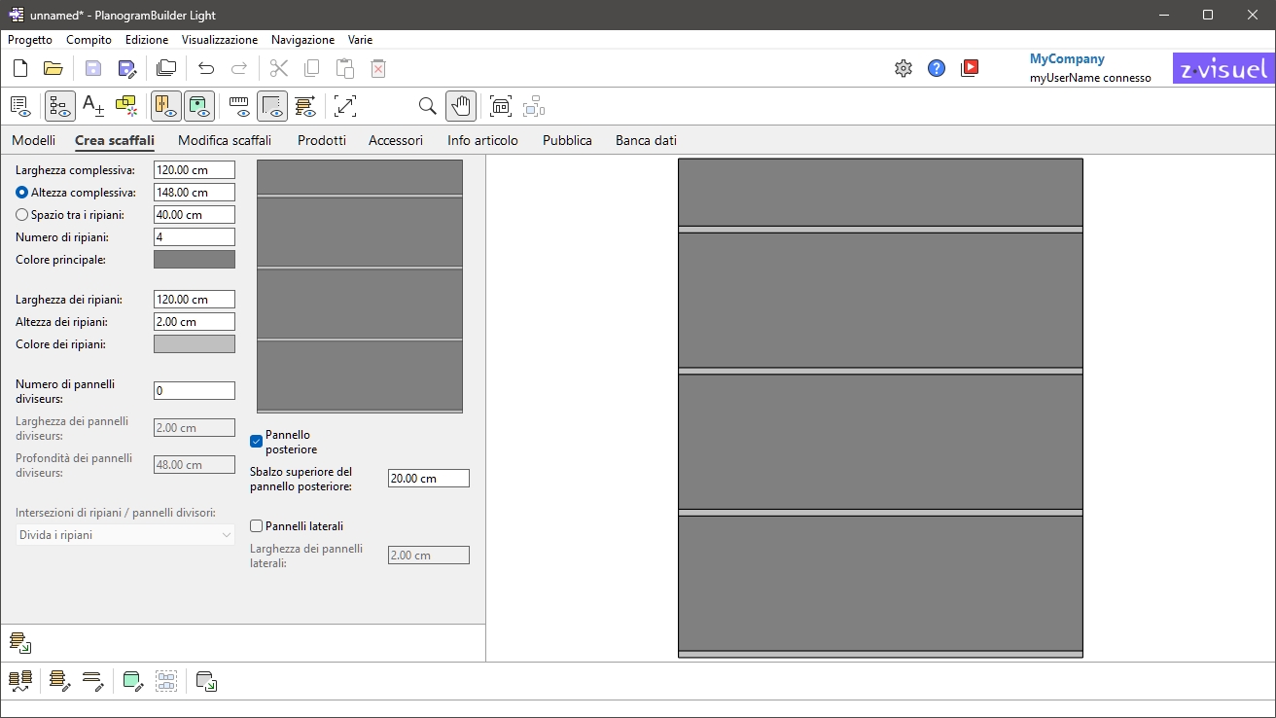Switch to the Modelli tab
This screenshot has width=1276, height=718.
[33, 140]
